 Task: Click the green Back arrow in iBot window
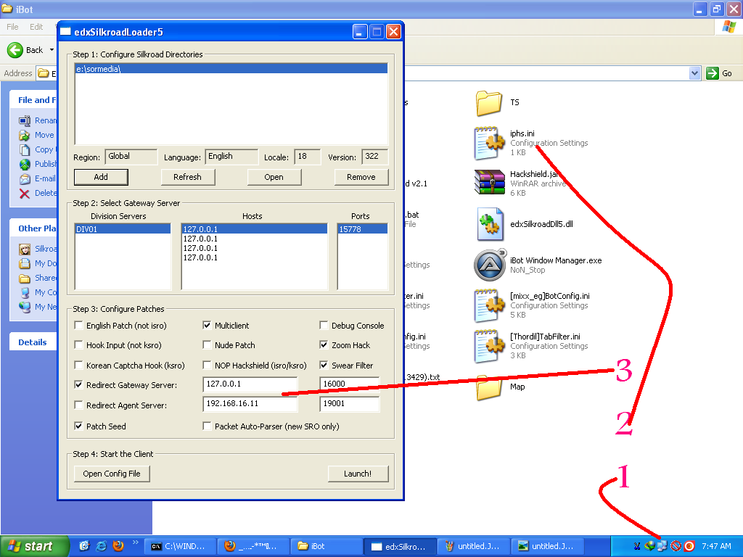pyautogui.click(x=15, y=50)
